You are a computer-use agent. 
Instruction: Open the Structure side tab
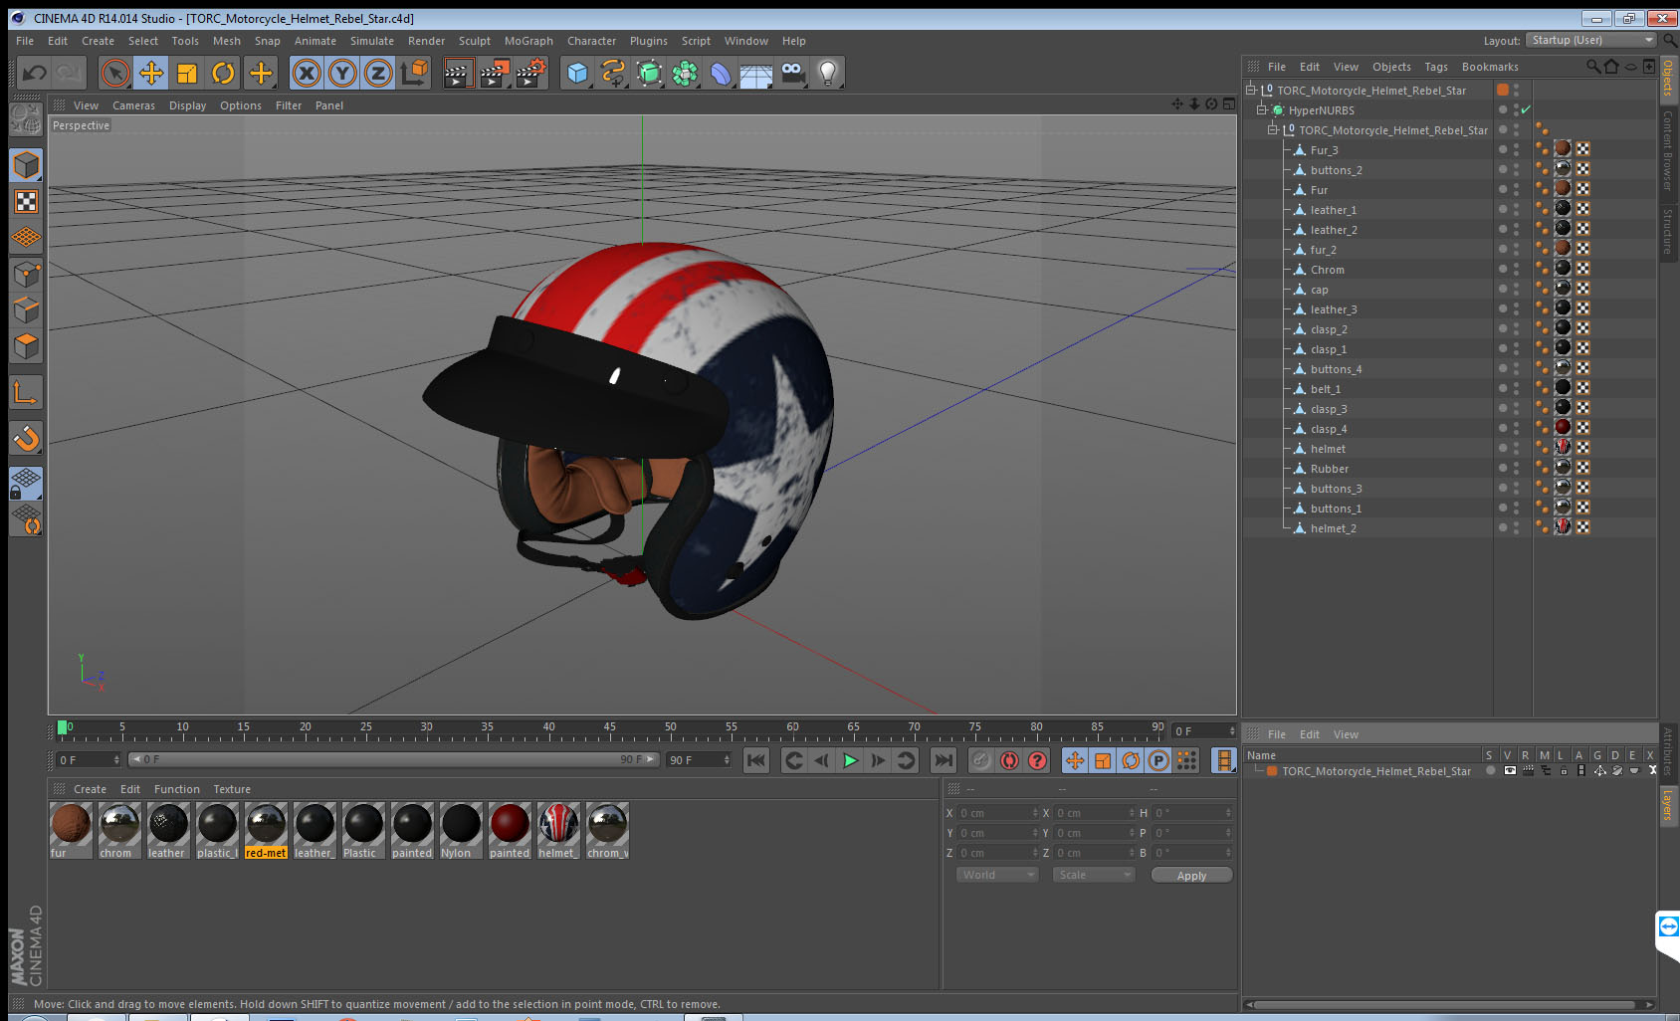(x=1668, y=231)
